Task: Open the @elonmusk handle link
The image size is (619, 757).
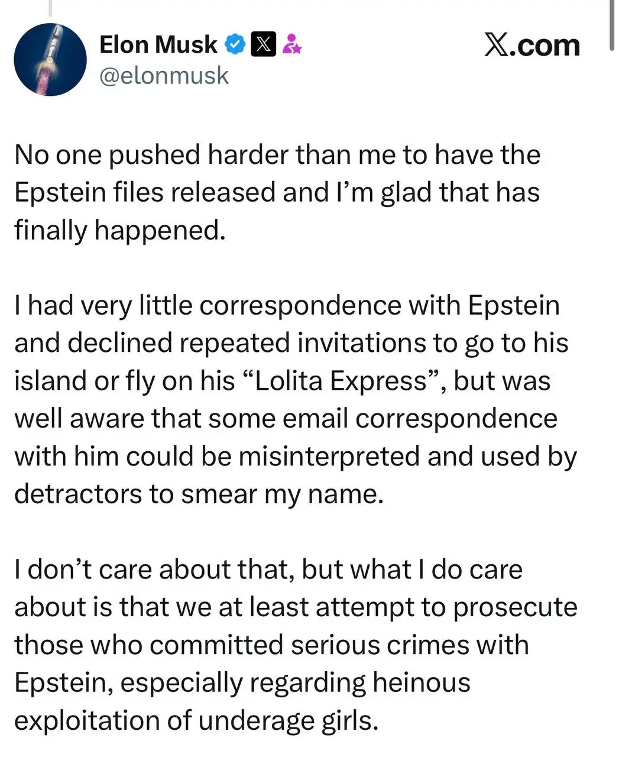Action: coord(164,76)
